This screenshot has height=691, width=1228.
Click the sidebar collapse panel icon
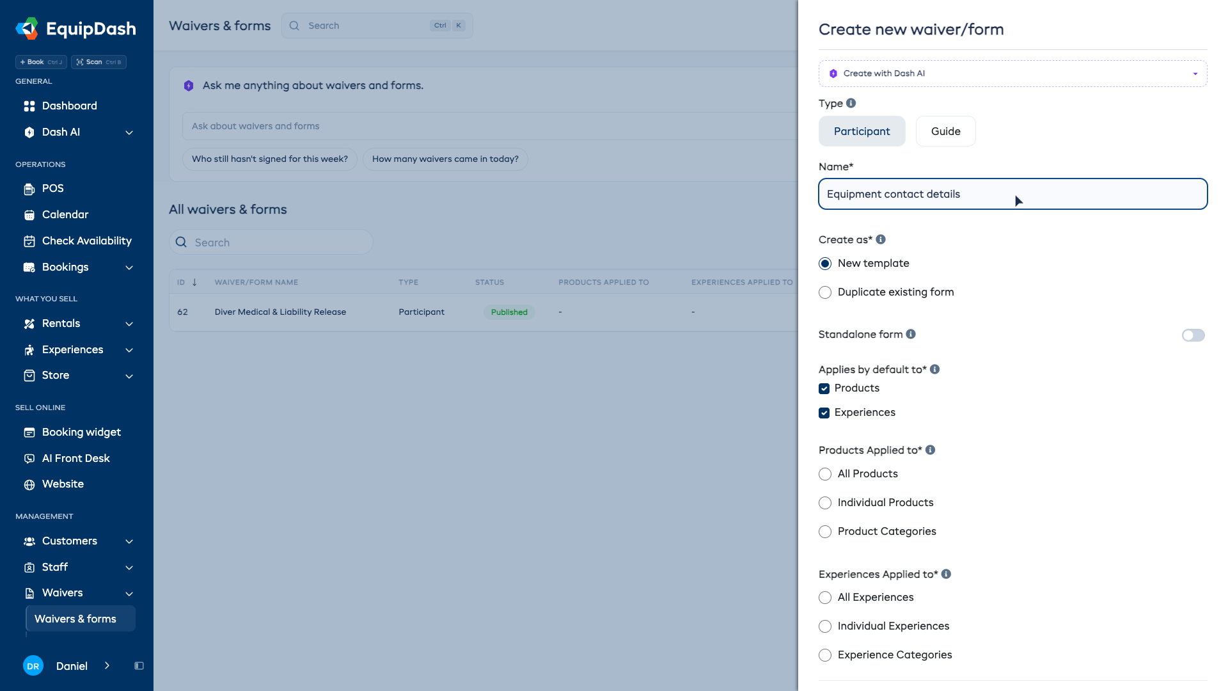pos(139,666)
